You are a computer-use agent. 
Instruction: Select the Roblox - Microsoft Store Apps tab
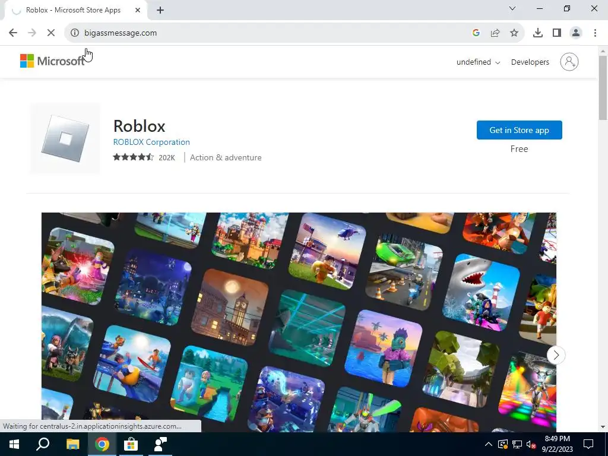(x=73, y=11)
